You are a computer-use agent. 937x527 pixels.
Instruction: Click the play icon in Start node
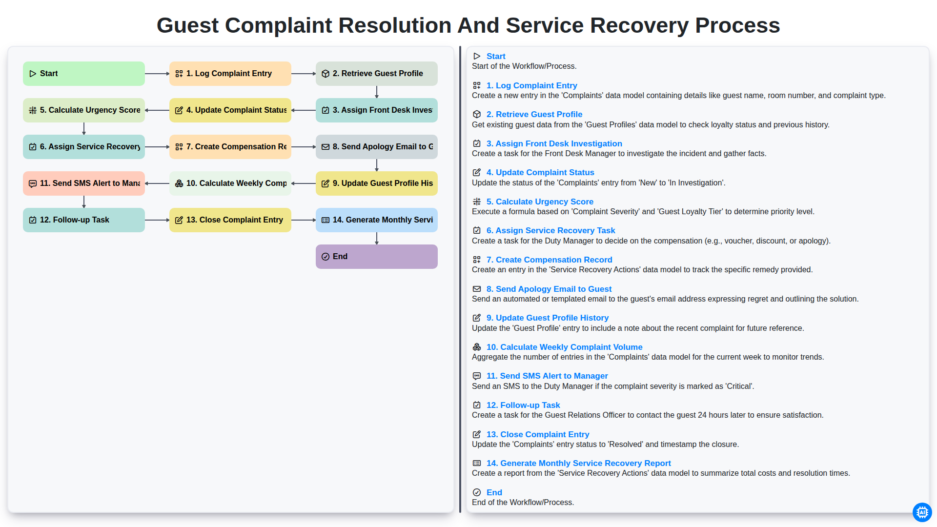pos(33,74)
